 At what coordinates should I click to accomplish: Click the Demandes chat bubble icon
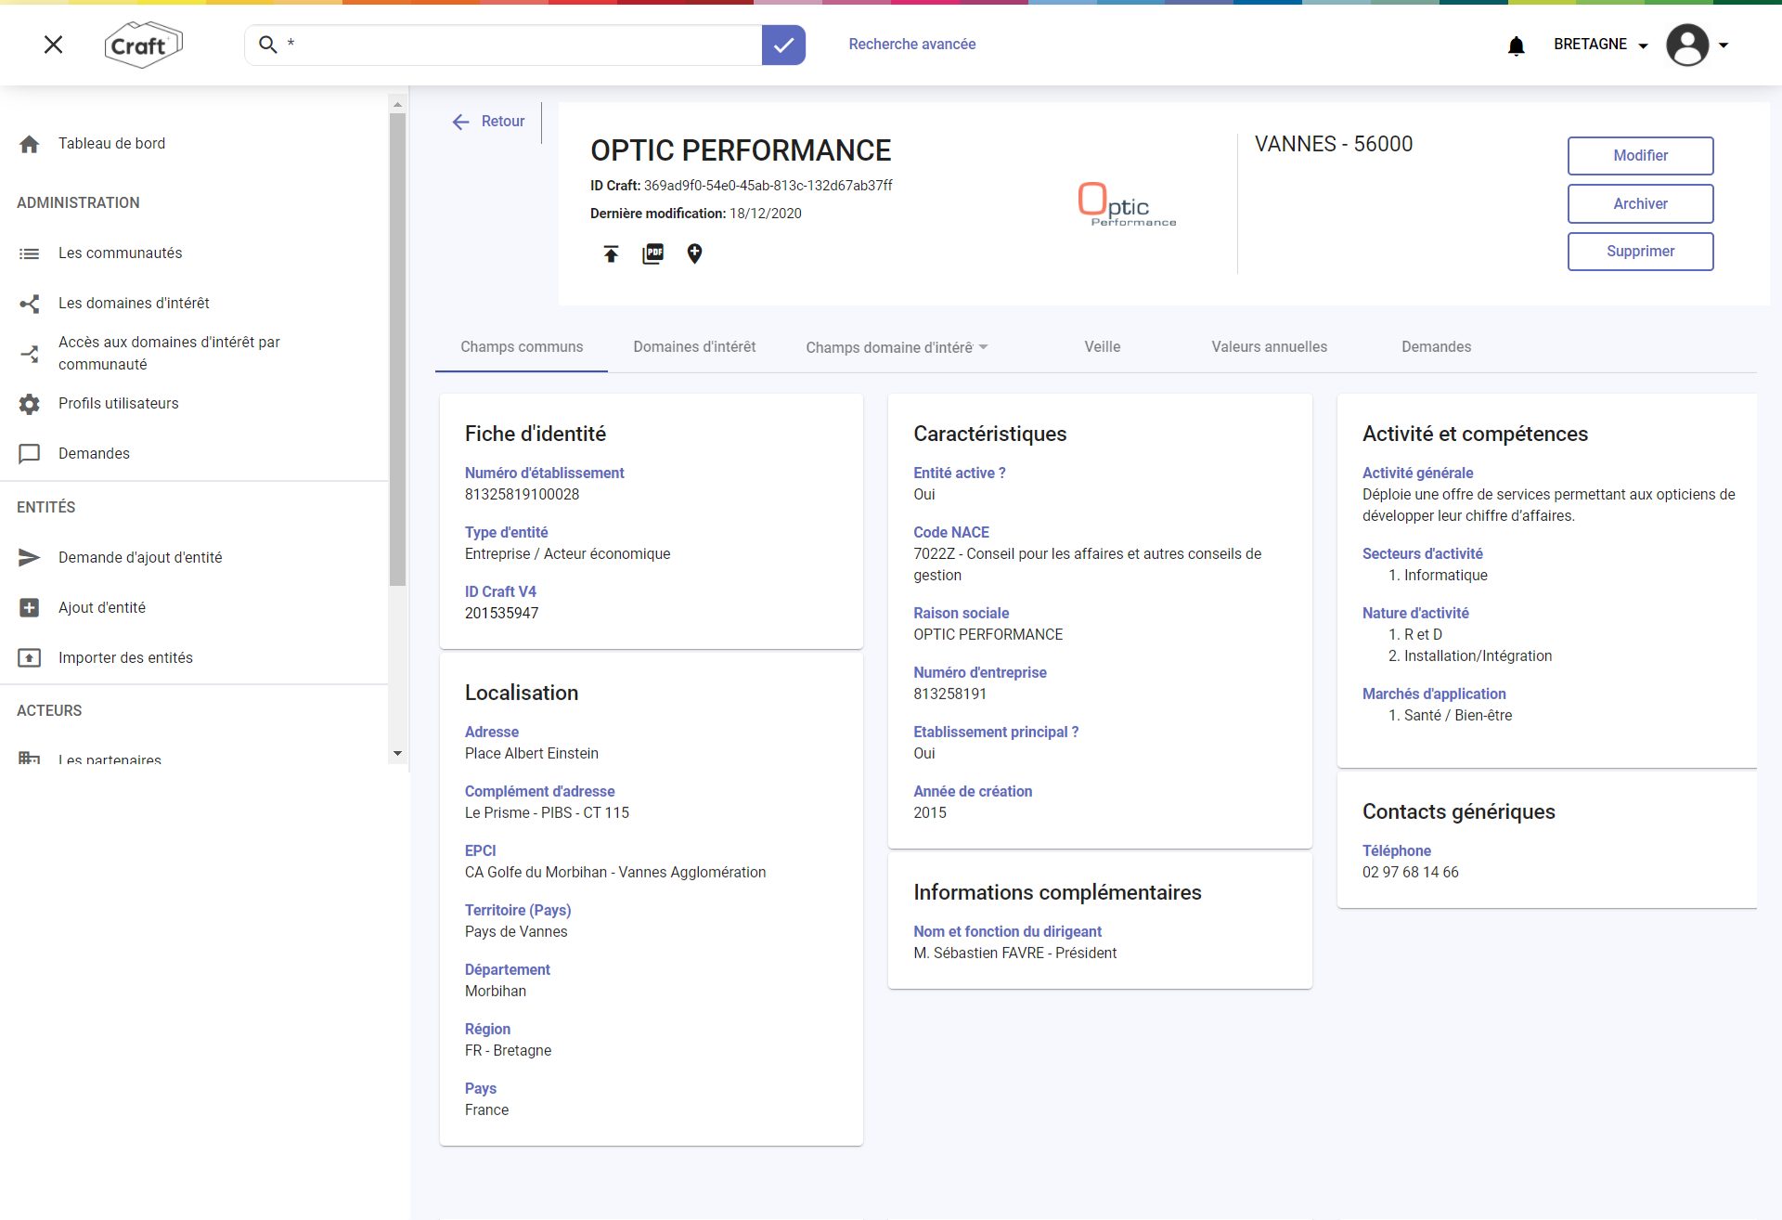[x=30, y=454]
